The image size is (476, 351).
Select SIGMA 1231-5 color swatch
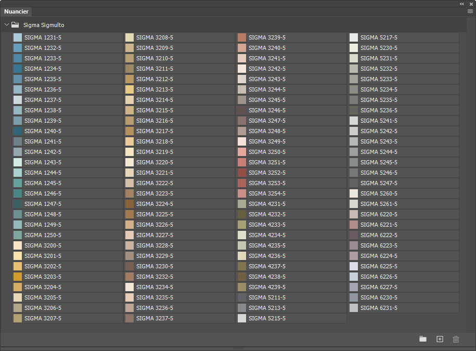[x=18, y=37]
